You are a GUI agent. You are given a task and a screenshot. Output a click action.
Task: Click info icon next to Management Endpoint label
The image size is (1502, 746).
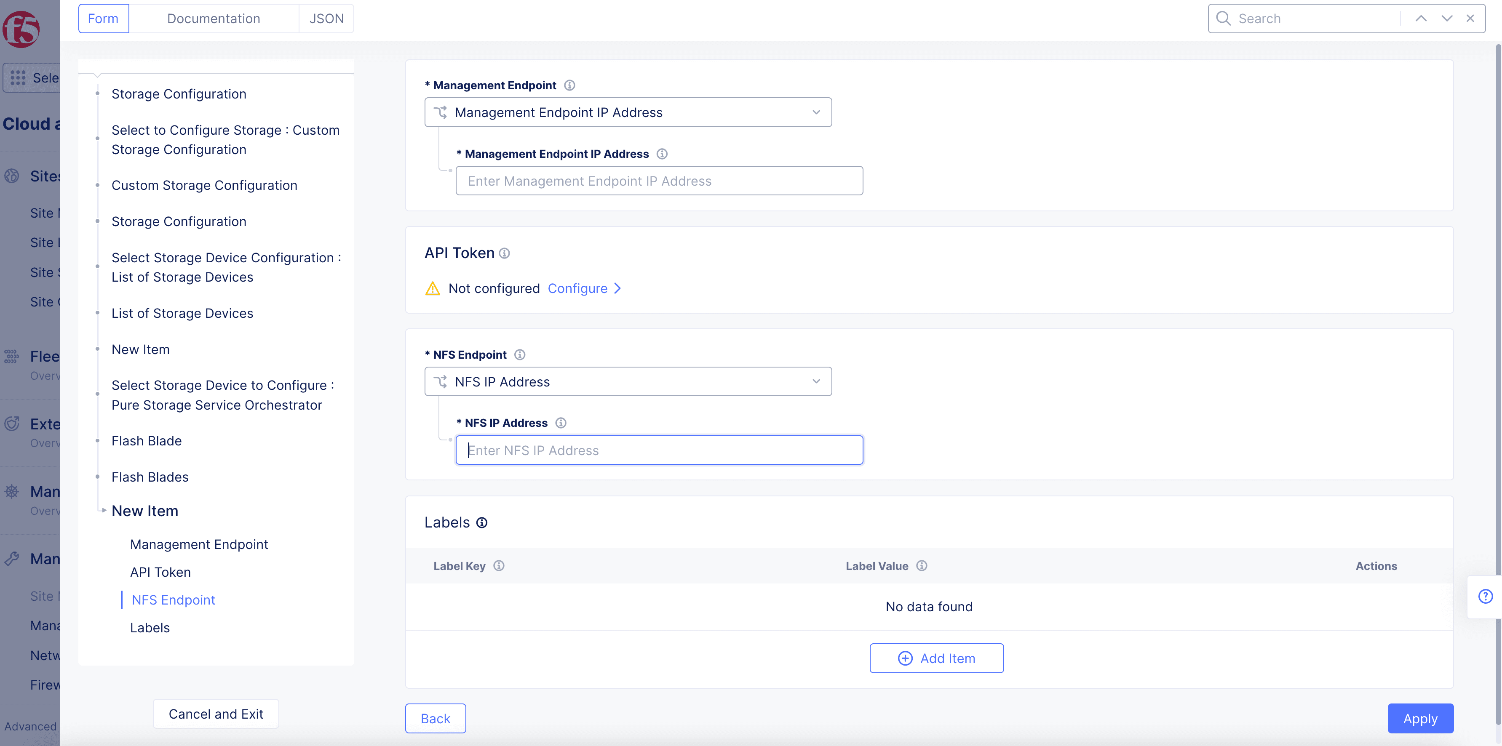[x=569, y=86]
